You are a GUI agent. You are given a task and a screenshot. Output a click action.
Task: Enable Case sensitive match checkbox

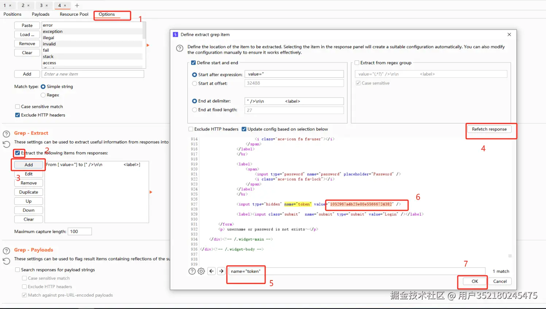pyautogui.click(x=18, y=107)
